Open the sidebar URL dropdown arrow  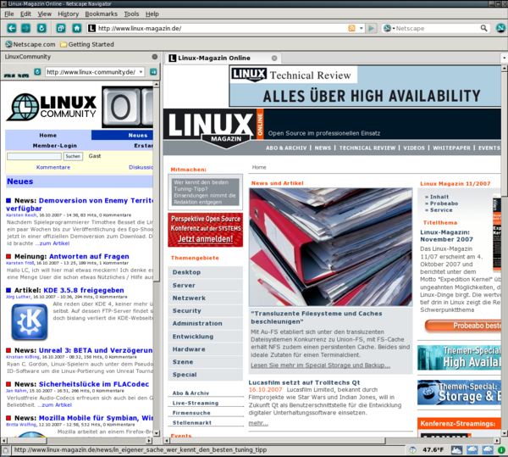(141, 72)
